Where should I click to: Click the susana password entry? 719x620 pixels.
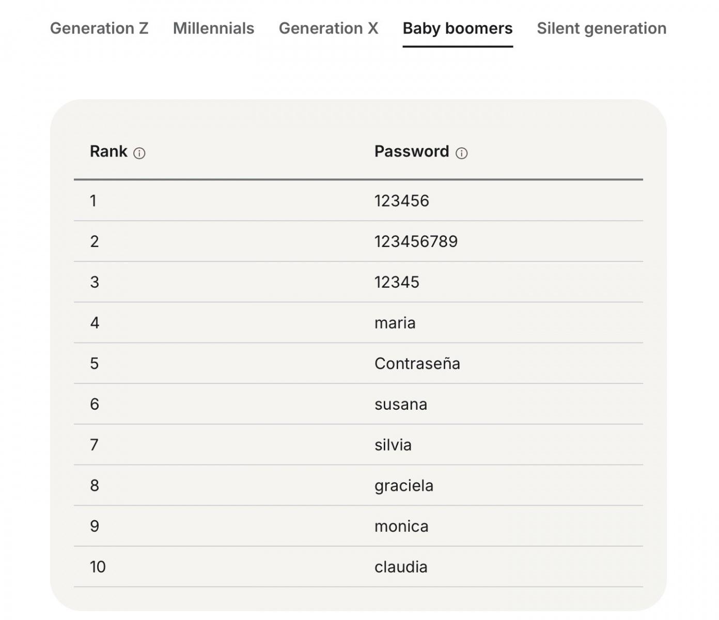click(400, 405)
